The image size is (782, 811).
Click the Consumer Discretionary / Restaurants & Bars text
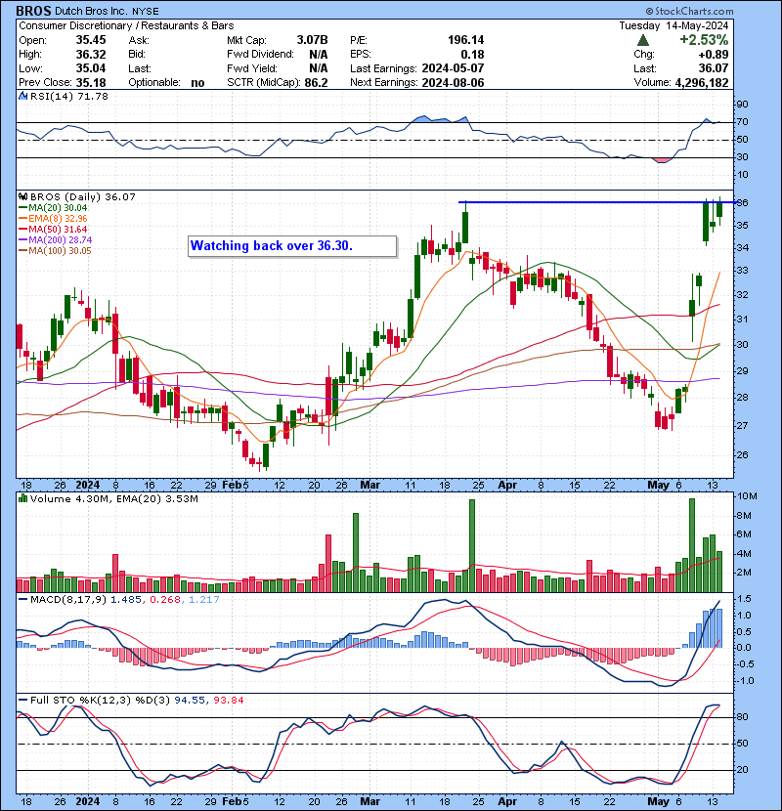[x=126, y=25]
